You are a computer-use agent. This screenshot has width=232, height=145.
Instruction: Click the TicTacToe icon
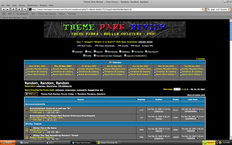pyautogui.click(x=133, y=52)
